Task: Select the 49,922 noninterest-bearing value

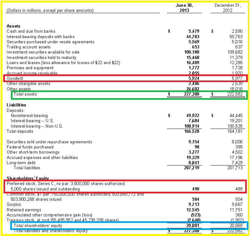Action: click(193, 115)
